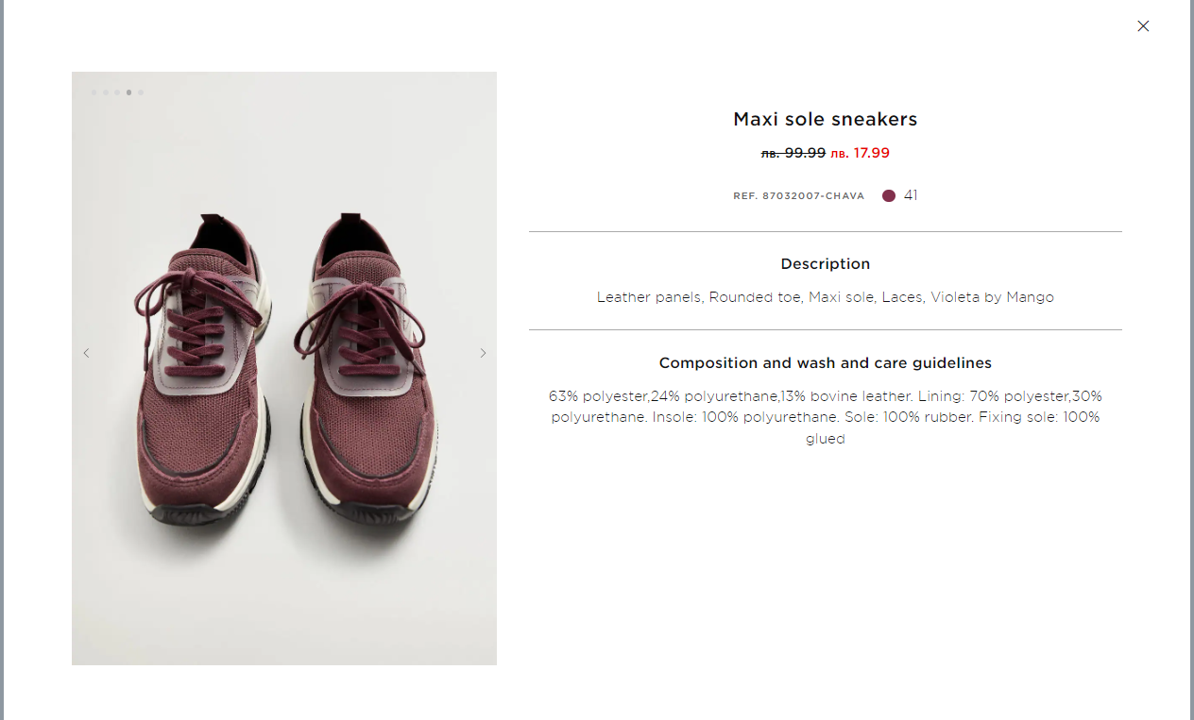Switch to the fifth carousel dot
Screen dimensions: 1194x720
point(141,92)
